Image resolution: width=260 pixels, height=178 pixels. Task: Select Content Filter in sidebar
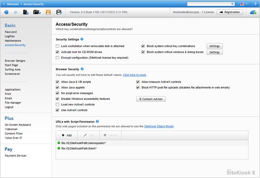[14, 133]
